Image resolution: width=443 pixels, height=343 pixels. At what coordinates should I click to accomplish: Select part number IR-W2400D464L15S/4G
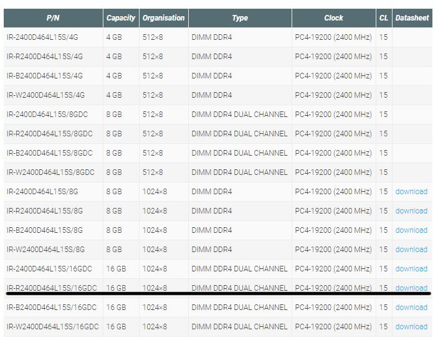[45, 95]
